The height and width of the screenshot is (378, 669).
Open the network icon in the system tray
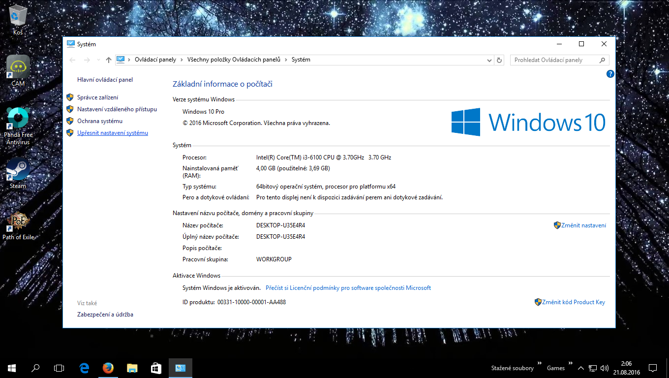pos(593,368)
